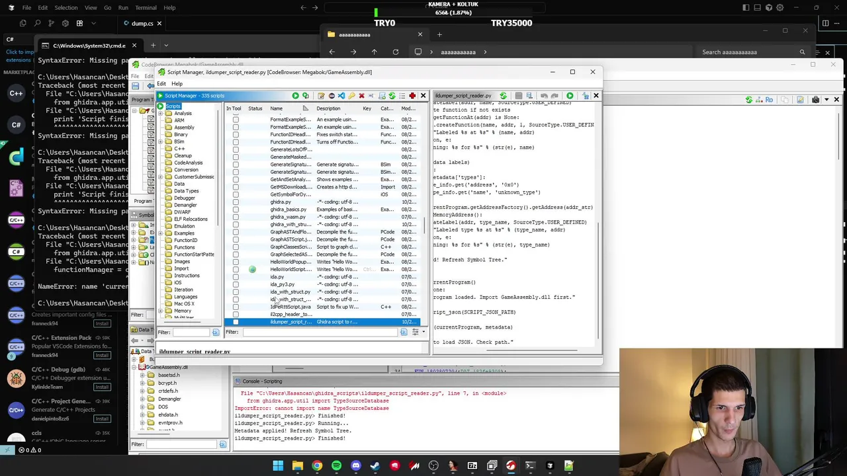The image size is (847, 476).
Task: Toggle In Tool checkbox for IdPeRttiScript.java
Action: click(236, 307)
